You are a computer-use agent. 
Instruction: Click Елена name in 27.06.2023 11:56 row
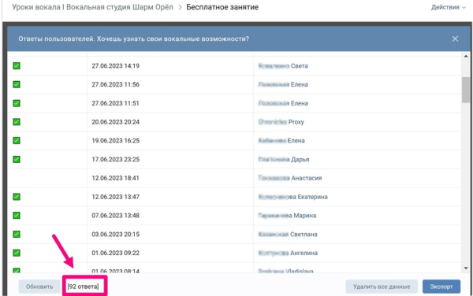283,84
